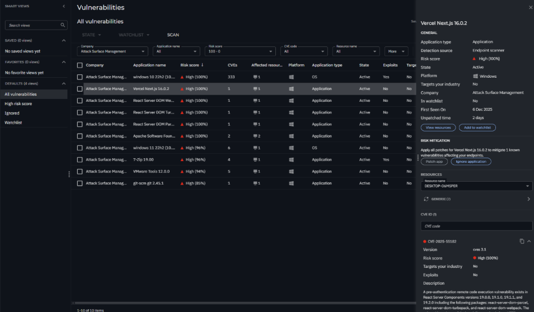Expand the Generic (2) resources section

coord(528,198)
